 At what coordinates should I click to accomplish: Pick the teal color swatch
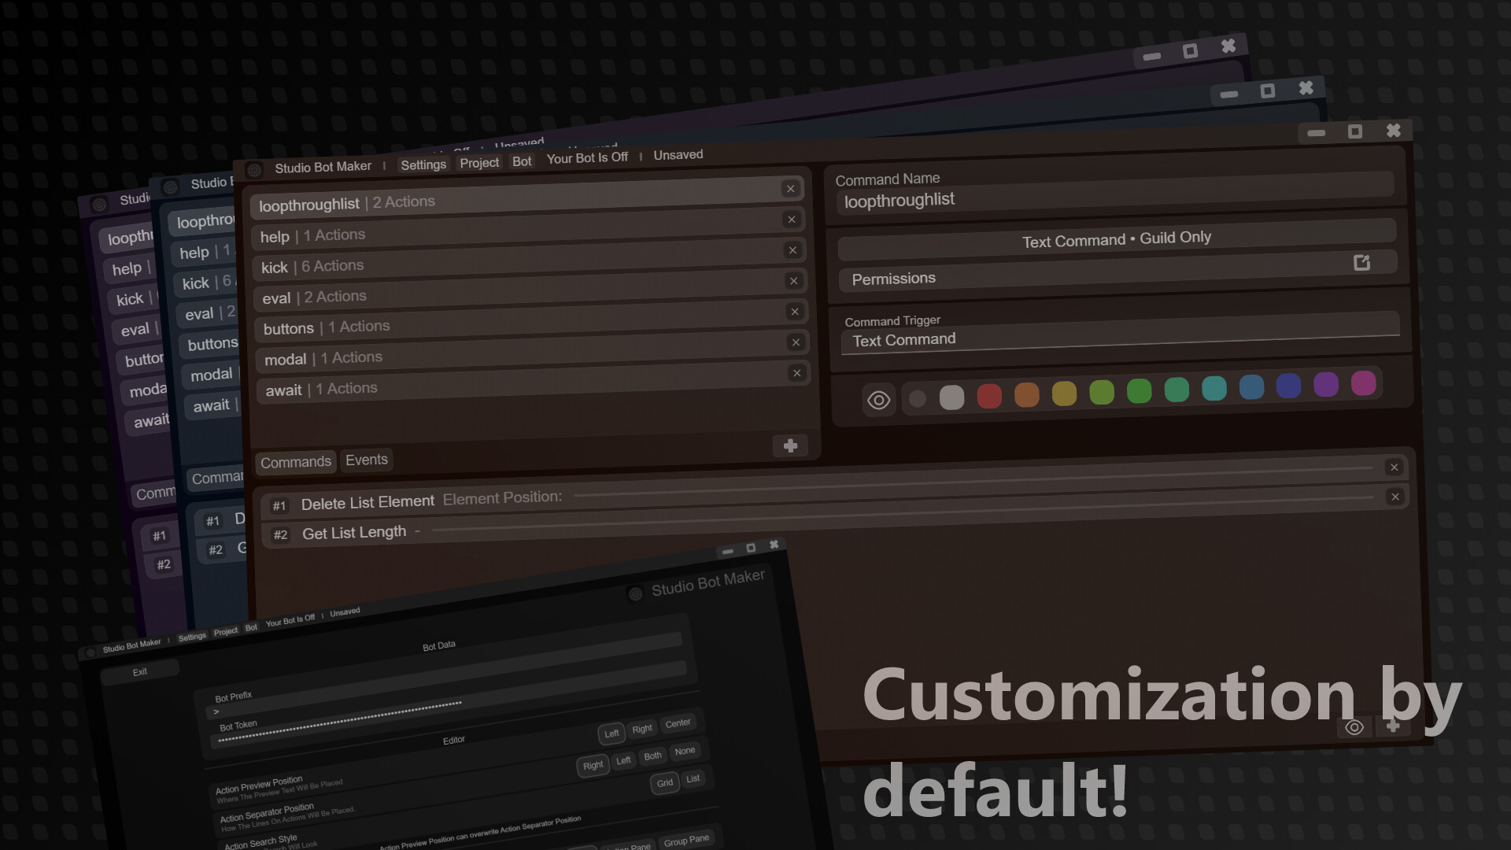click(1214, 388)
